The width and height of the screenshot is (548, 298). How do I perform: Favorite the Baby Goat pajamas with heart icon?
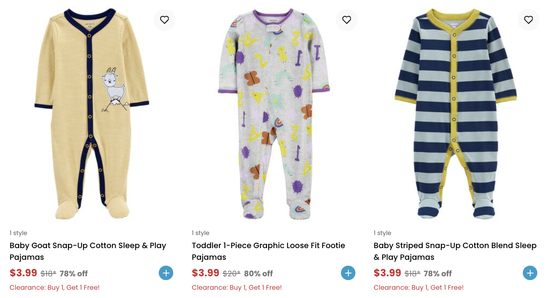(x=165, y=20)
